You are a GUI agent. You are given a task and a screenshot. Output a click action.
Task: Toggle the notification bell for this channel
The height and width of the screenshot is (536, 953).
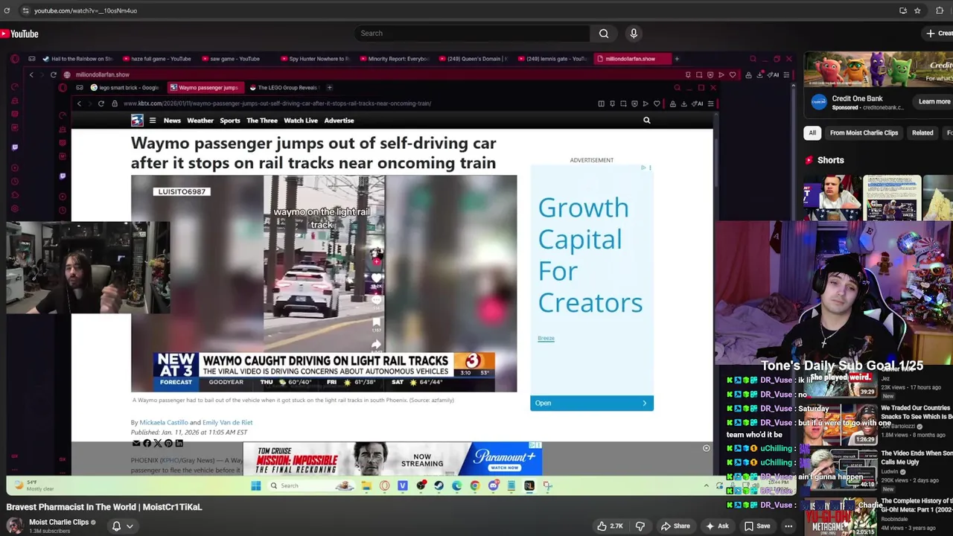coord(116,526)
